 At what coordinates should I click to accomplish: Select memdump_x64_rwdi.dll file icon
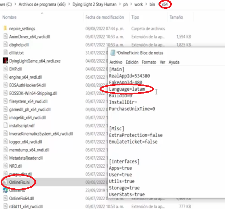click(5, 150)
